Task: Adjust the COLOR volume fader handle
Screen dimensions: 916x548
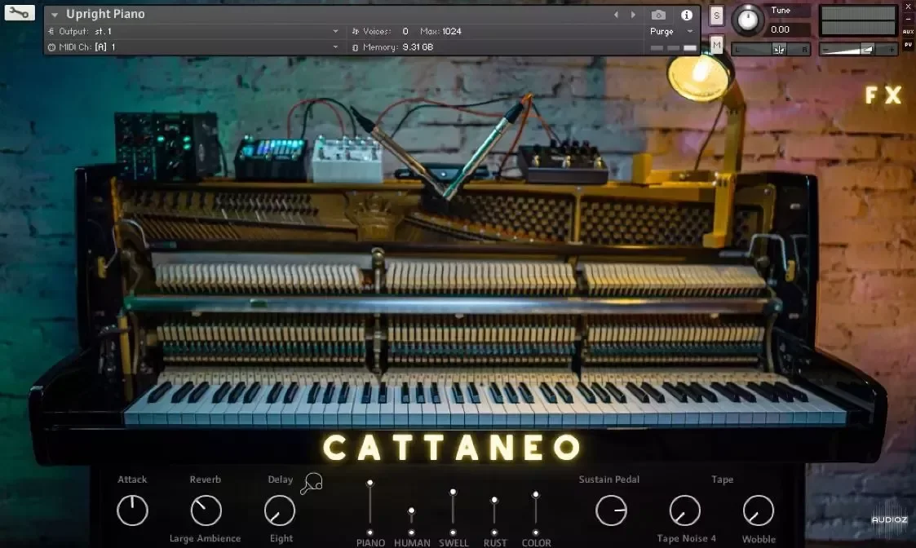Action: (x=536, y=495)
